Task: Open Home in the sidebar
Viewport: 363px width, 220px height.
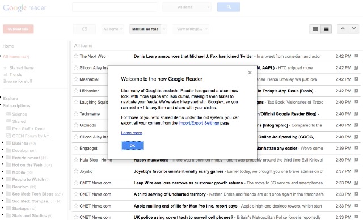Action: pos(8,46)
